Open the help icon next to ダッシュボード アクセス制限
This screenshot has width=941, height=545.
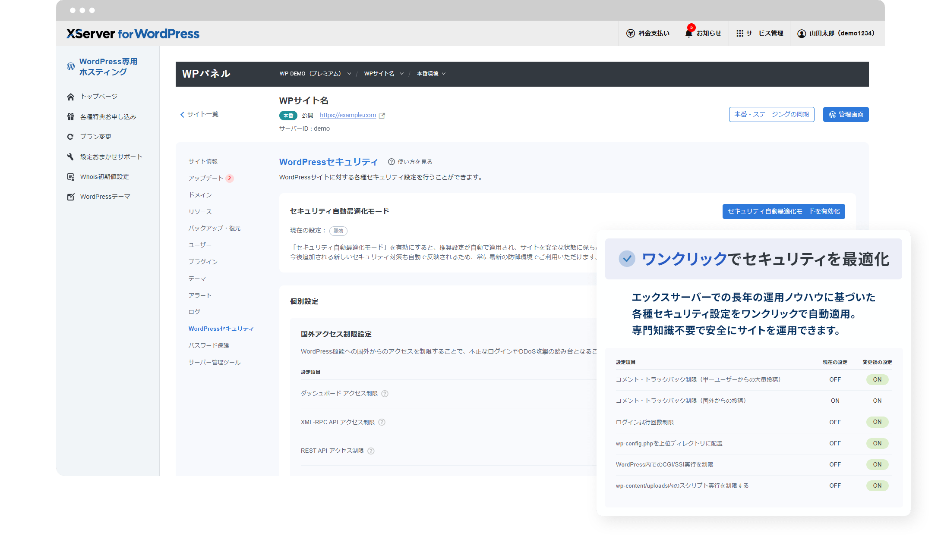tap(385, 393)
